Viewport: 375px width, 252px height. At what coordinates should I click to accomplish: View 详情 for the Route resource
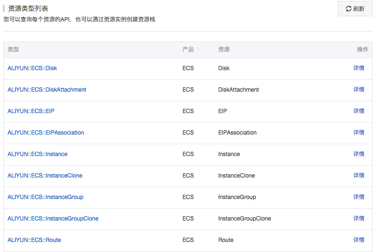(x=359, y=240)
